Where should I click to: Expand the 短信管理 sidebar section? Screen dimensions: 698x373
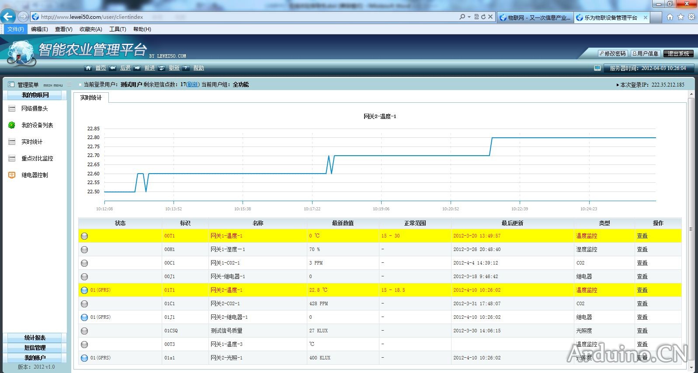pos(35,348)
